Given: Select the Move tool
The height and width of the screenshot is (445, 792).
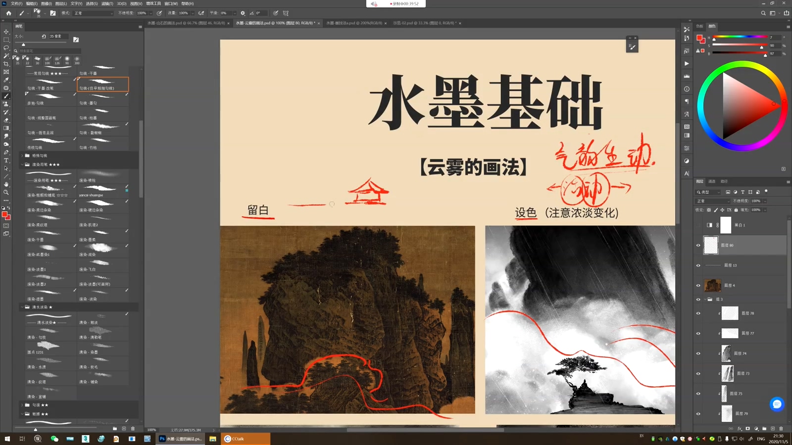Looking at the screenshot, I should [x=6, y=32].
